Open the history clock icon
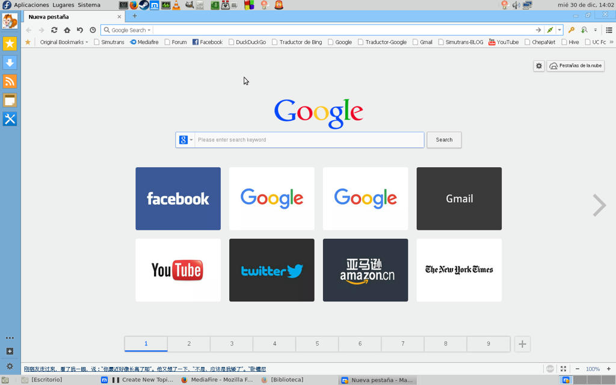 [x=93, y=30]
